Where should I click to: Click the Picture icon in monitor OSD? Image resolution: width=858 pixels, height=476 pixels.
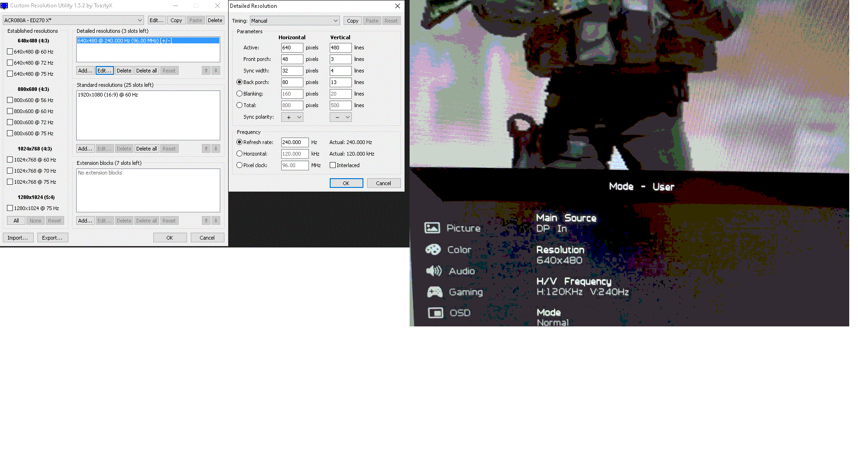coord(432,228)
